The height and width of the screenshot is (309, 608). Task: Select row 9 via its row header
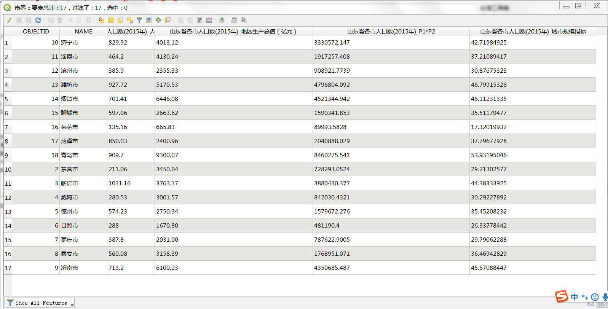(8, 155)
